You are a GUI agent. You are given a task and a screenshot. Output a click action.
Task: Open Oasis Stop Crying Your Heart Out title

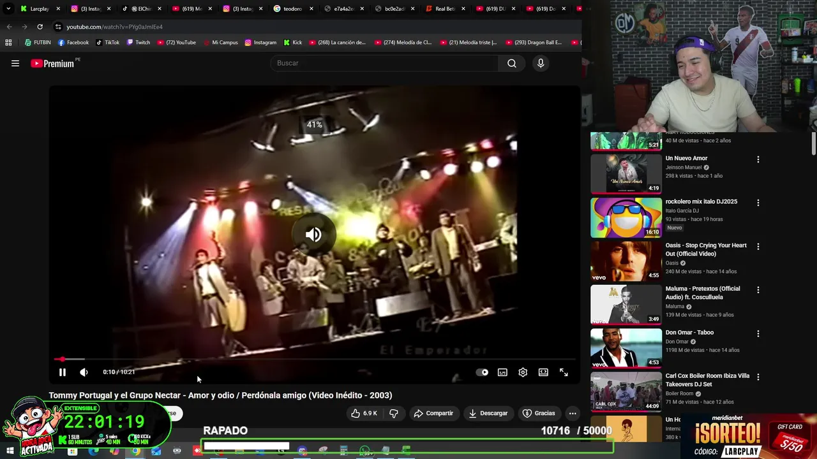[x=706, y=249]
